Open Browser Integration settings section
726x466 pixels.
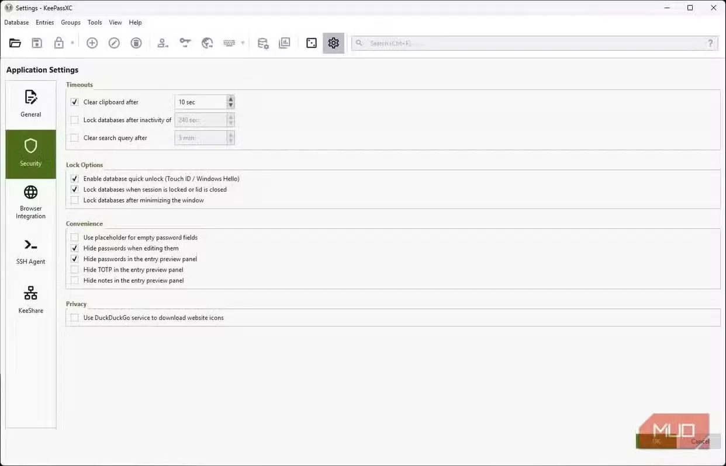pyautogui.click(x=31, y=203)
